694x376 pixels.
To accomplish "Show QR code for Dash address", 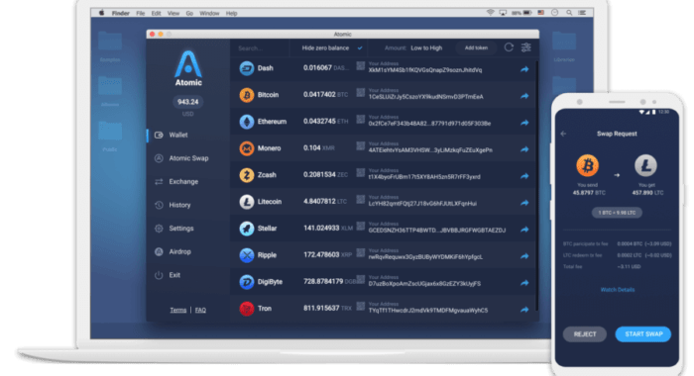I will tap(361, 66).
